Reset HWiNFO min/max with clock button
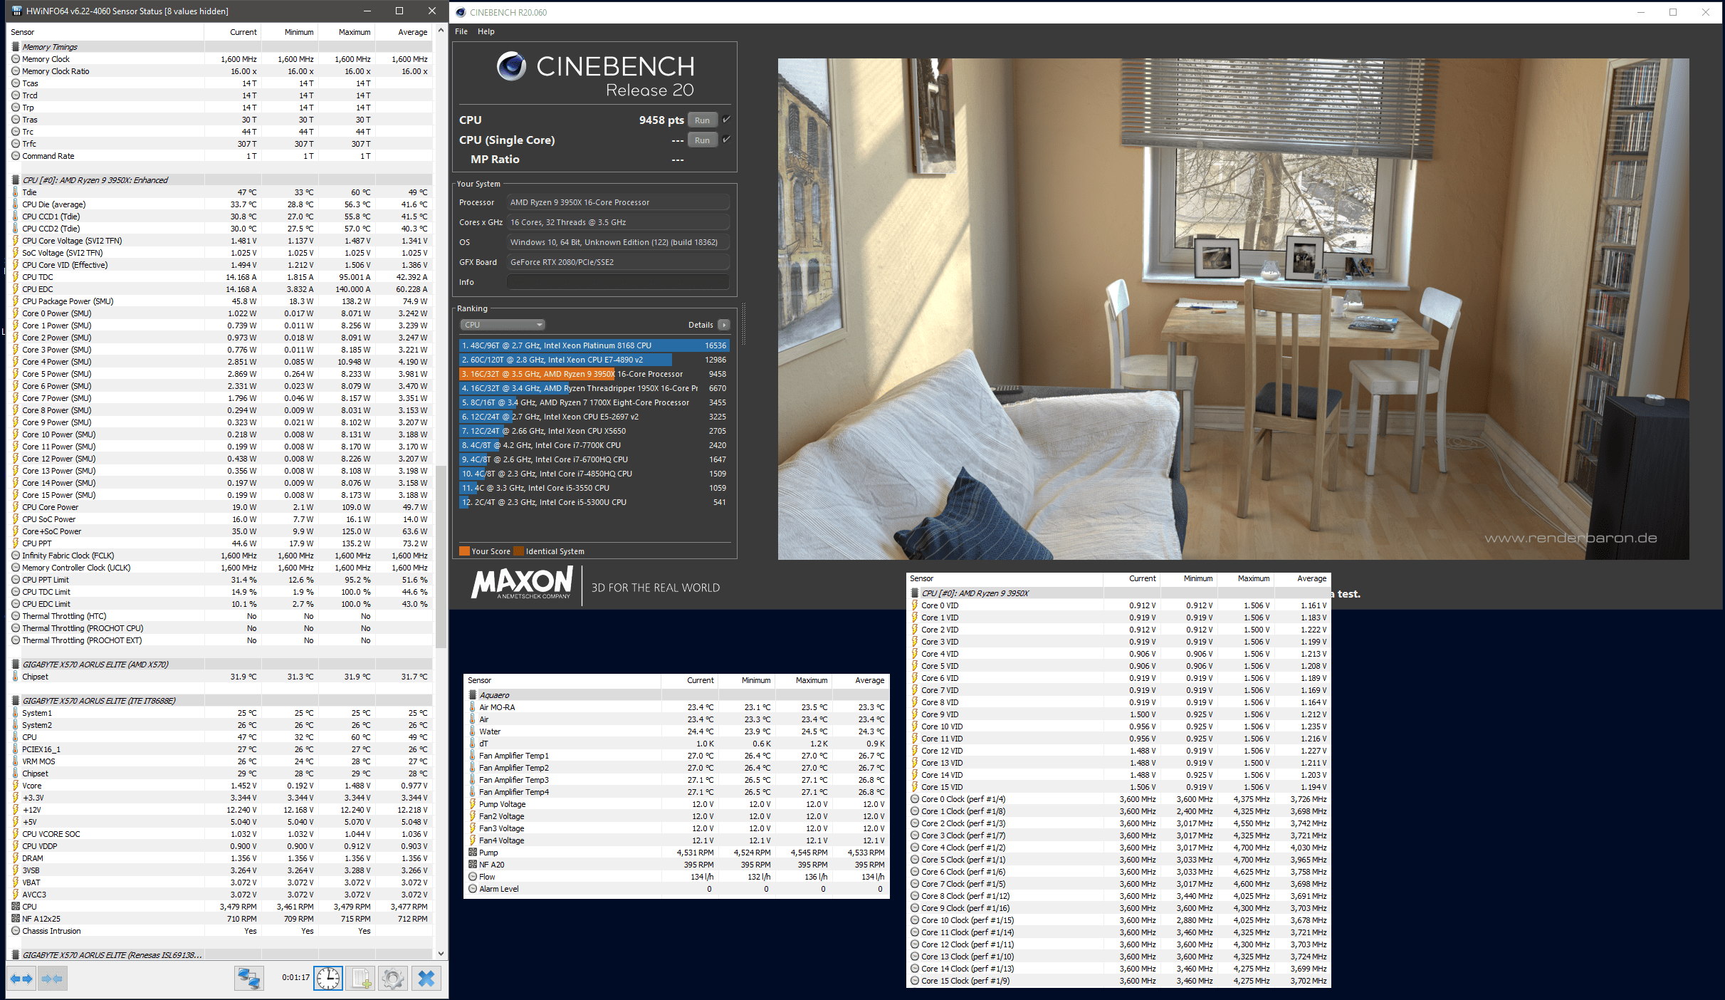Screen dimensions: 1725x1000 (328, 979)
